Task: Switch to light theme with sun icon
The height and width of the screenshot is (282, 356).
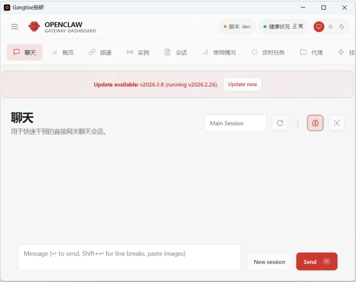Action: 331,27
